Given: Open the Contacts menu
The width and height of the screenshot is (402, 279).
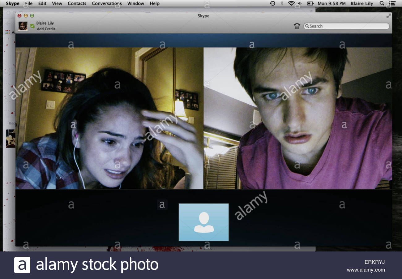Looking at the screenshot, I should click(77, 3).
